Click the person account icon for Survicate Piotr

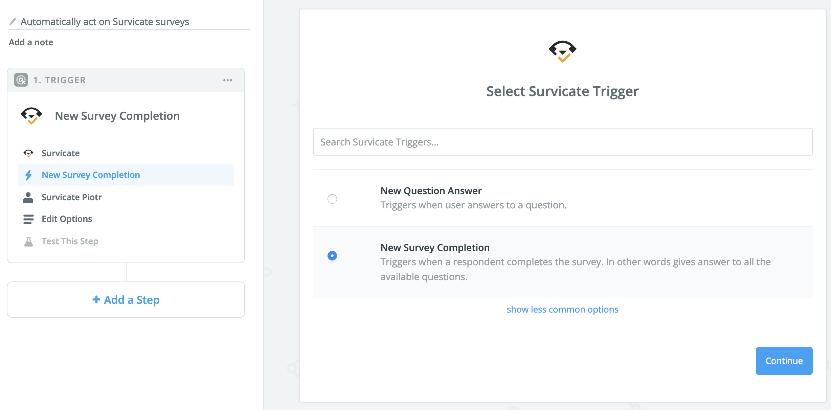coord(28,197)
